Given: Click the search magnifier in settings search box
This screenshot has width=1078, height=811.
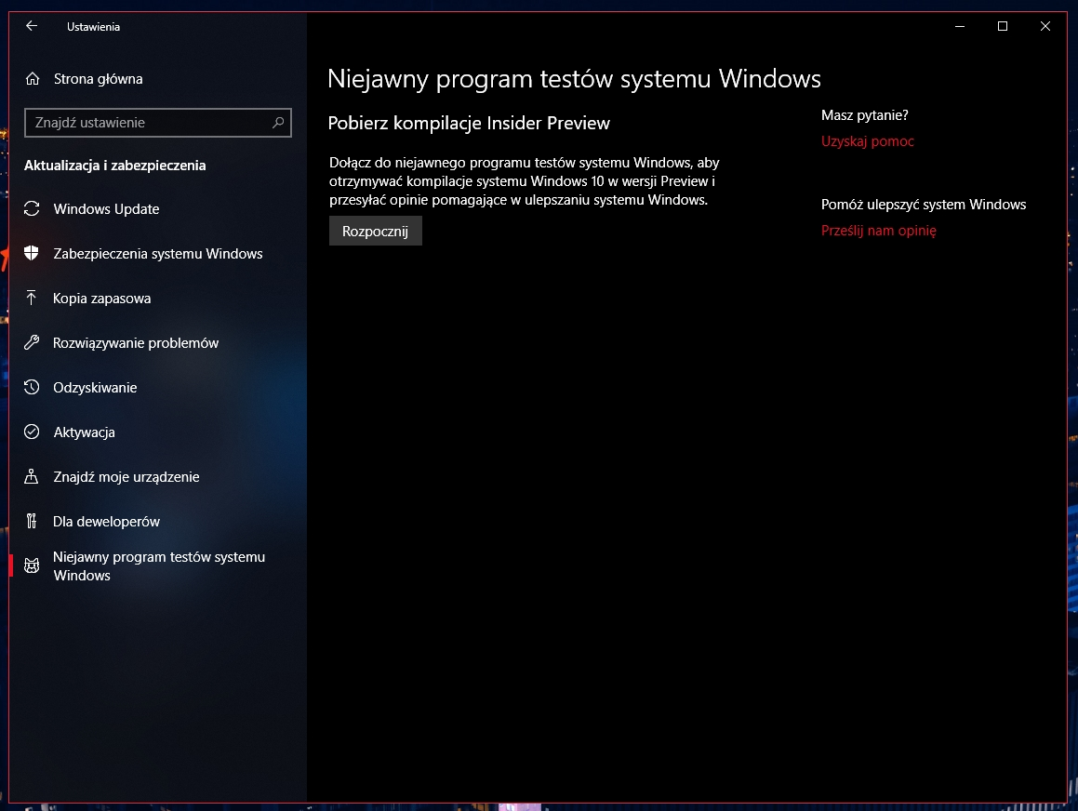Looking at the screenshot, I should [275, 122].
